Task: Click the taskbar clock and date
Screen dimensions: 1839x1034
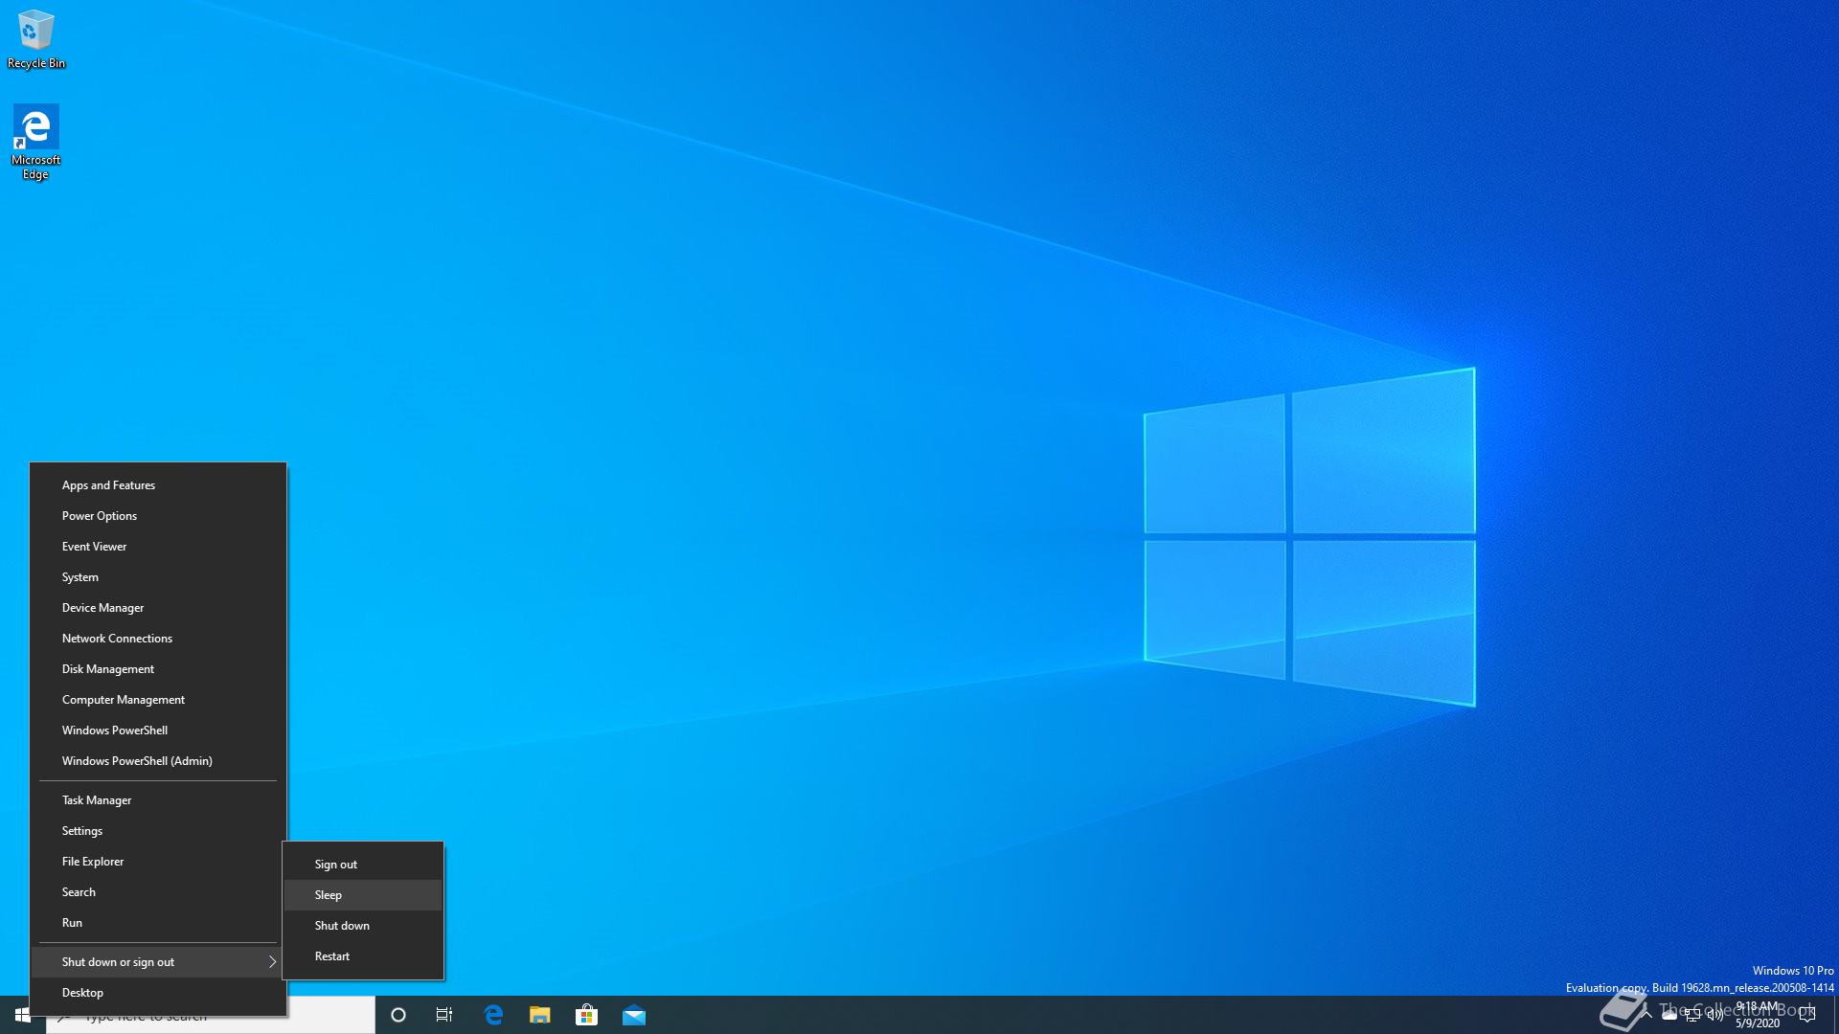Action: point(1758,1015)
